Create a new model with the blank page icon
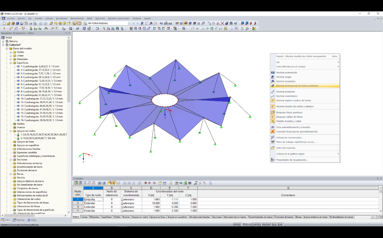Viewport: 383px width, 238px height. pos(4,24)
